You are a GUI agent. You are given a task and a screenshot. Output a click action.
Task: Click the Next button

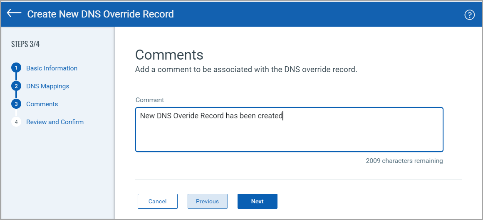pyautogui.click(x=257, y=201)
